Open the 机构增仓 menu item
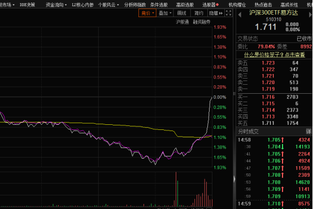Screen dimensions: 313x209 point(237,5)
